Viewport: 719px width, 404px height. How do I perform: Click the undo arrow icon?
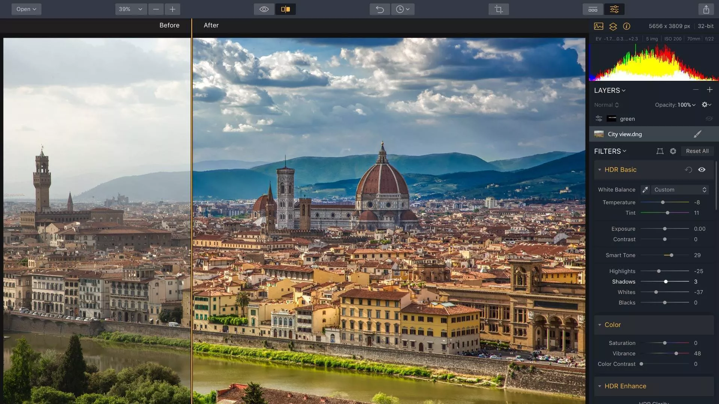(380, 9)
